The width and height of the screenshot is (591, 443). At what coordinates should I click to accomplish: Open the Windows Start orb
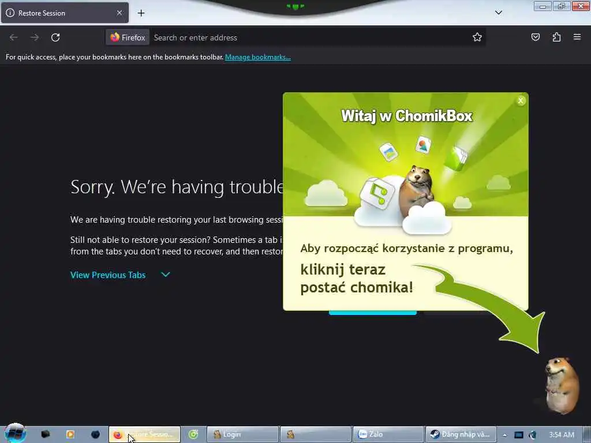(16, 433)
